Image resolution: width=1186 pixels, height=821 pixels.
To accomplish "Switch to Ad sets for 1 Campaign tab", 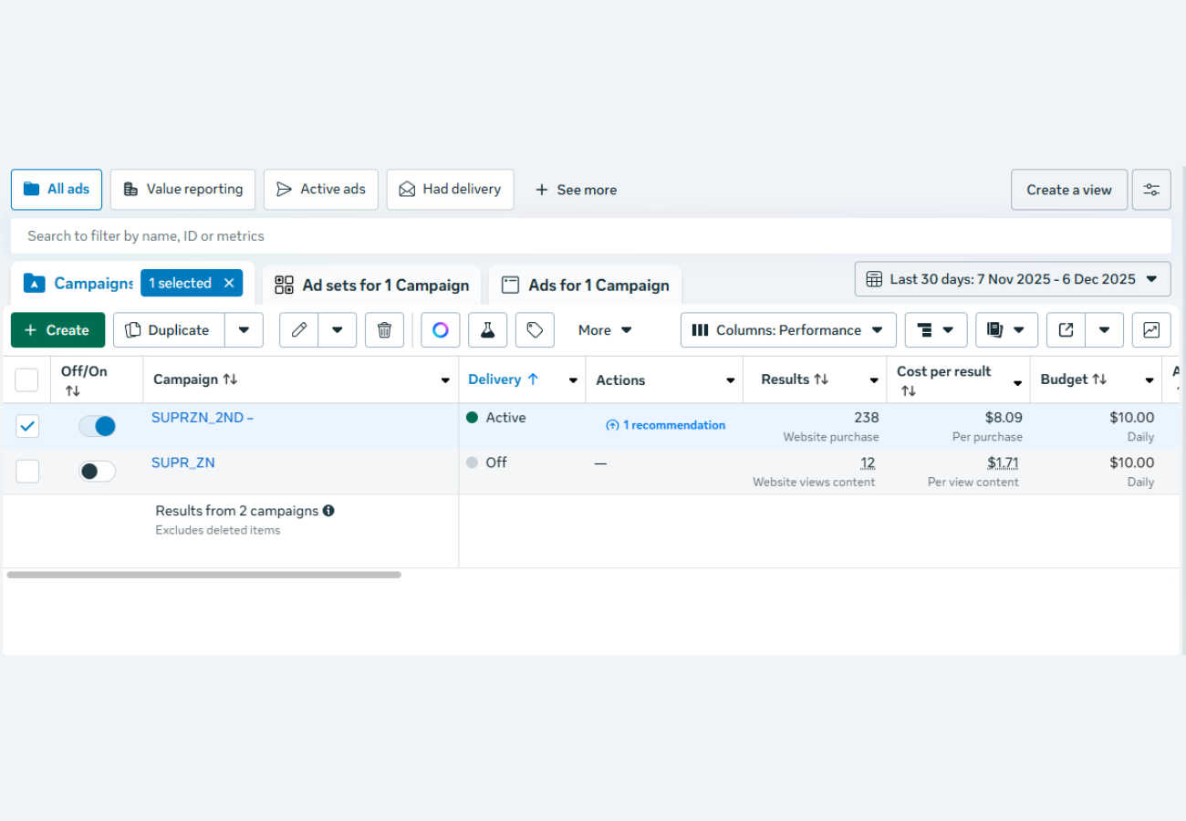I will (x=372, y=286).
